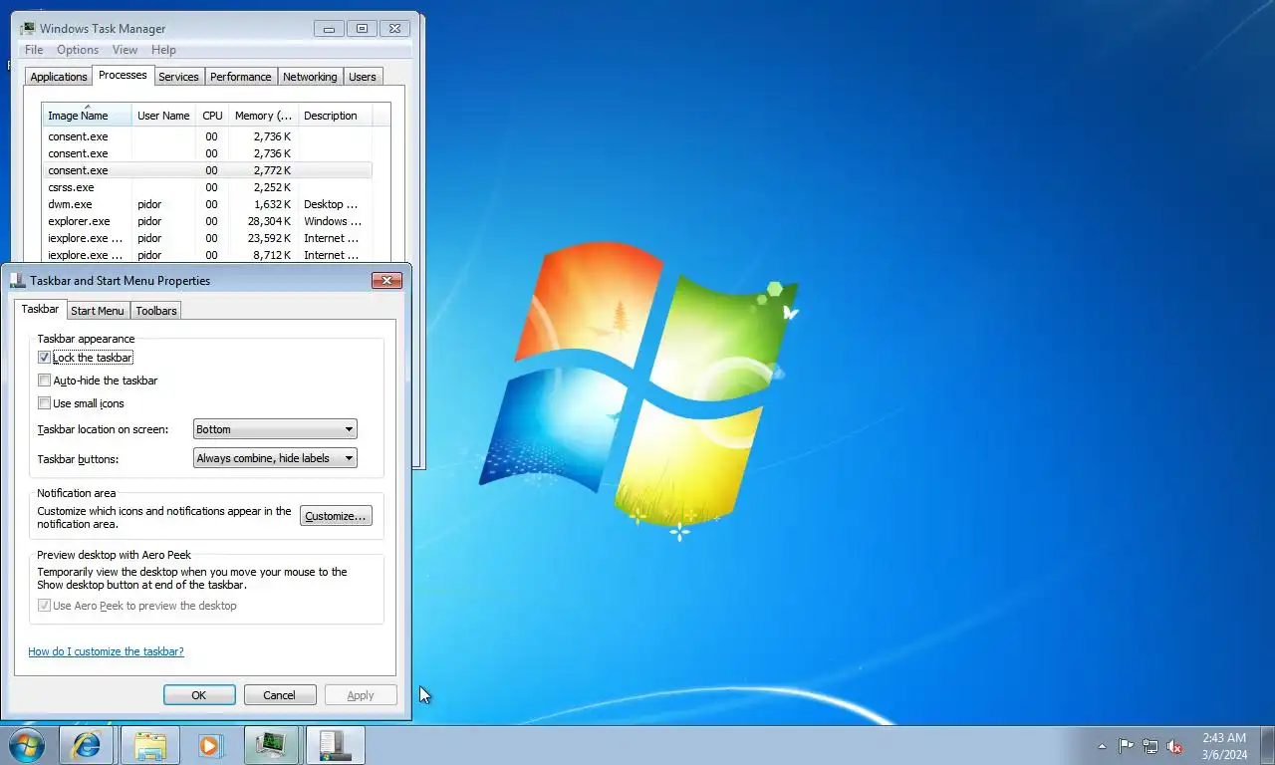Viewport: 1275px width, 765px height.
Task: Click the Apply button
Action: coord(361,695)
